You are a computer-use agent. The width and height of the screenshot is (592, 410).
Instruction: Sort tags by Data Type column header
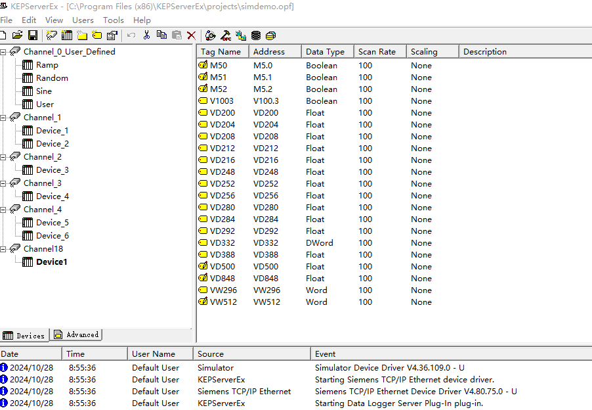326,52
